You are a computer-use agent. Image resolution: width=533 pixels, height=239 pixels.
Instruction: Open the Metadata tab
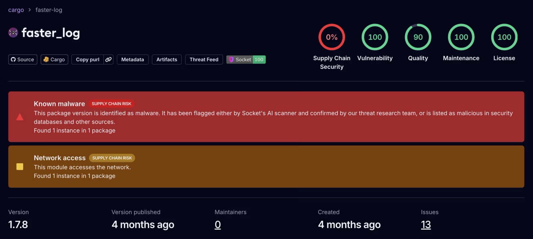click(x=133, y=60)
